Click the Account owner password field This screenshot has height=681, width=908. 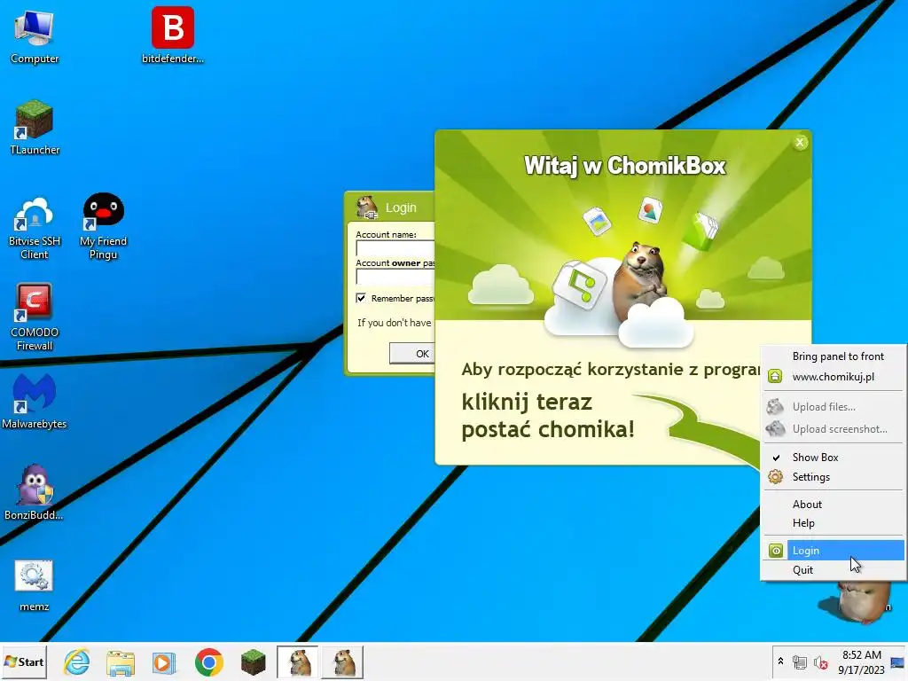pyautogui.click(x=395, y=277)
